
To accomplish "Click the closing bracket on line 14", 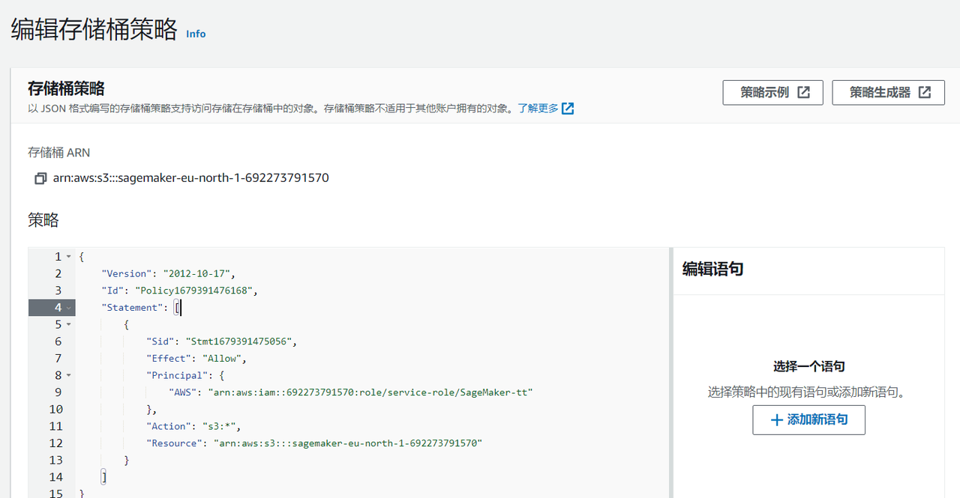I will 104,476.
